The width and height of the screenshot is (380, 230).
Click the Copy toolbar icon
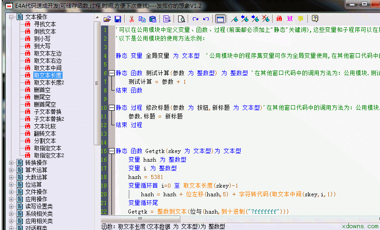pyautogui.click(x=142, y=19)
